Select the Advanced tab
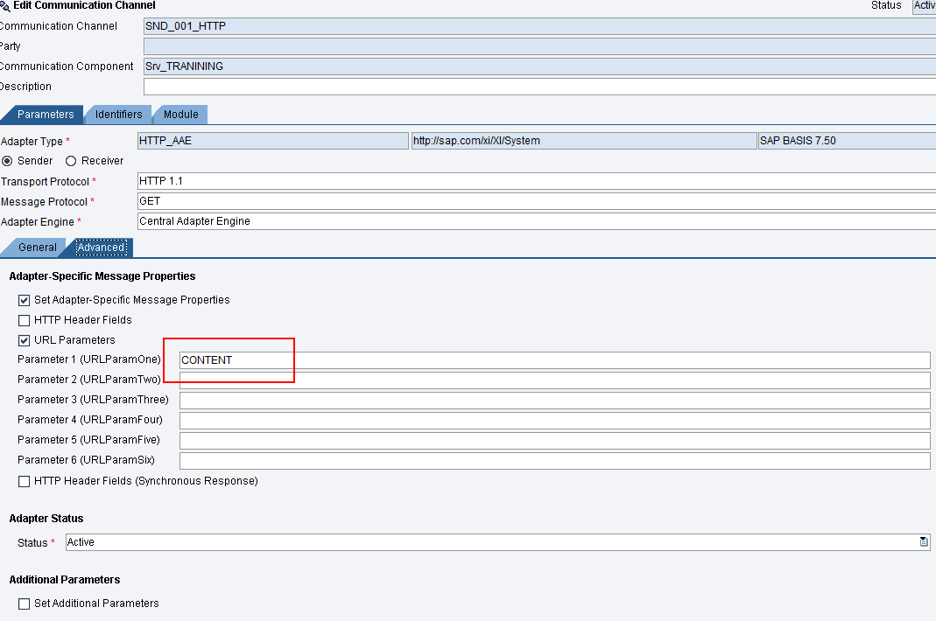Viewport: 936px width, 621px height. (x=101, y=248)
